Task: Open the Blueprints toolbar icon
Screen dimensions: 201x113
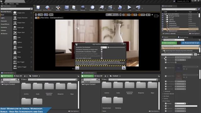Action: 101,8
